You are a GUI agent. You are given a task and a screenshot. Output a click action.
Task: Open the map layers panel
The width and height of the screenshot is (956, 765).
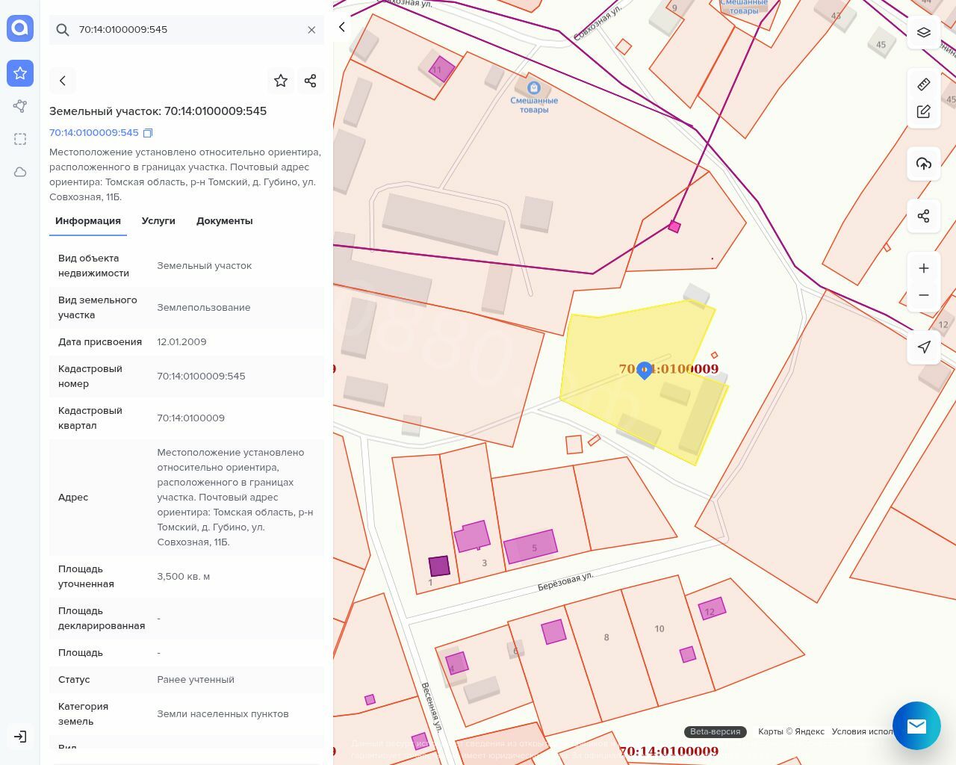click(x=924, y=32)
